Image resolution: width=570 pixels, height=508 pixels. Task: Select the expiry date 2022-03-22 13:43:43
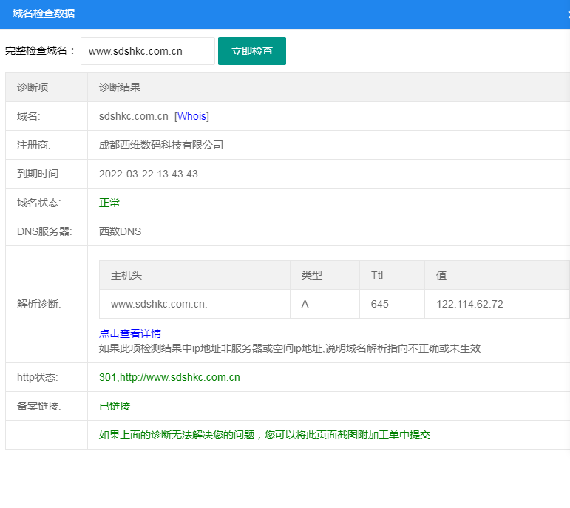[x=148, y=174]
